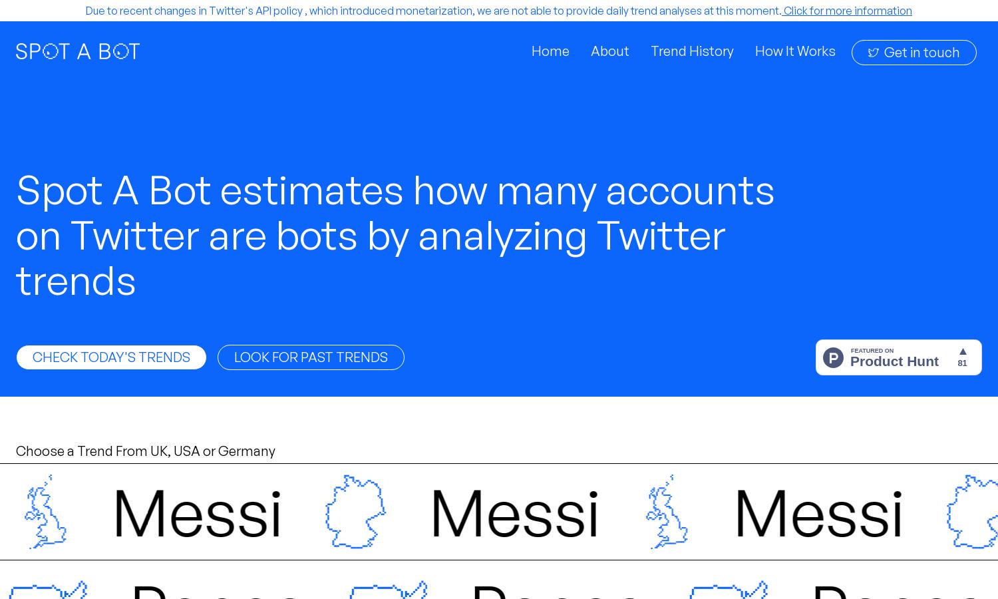Screen dimensions: 998x599
Task: Click the Product Hunt P logo icon
Action: (x=833, y=357)
